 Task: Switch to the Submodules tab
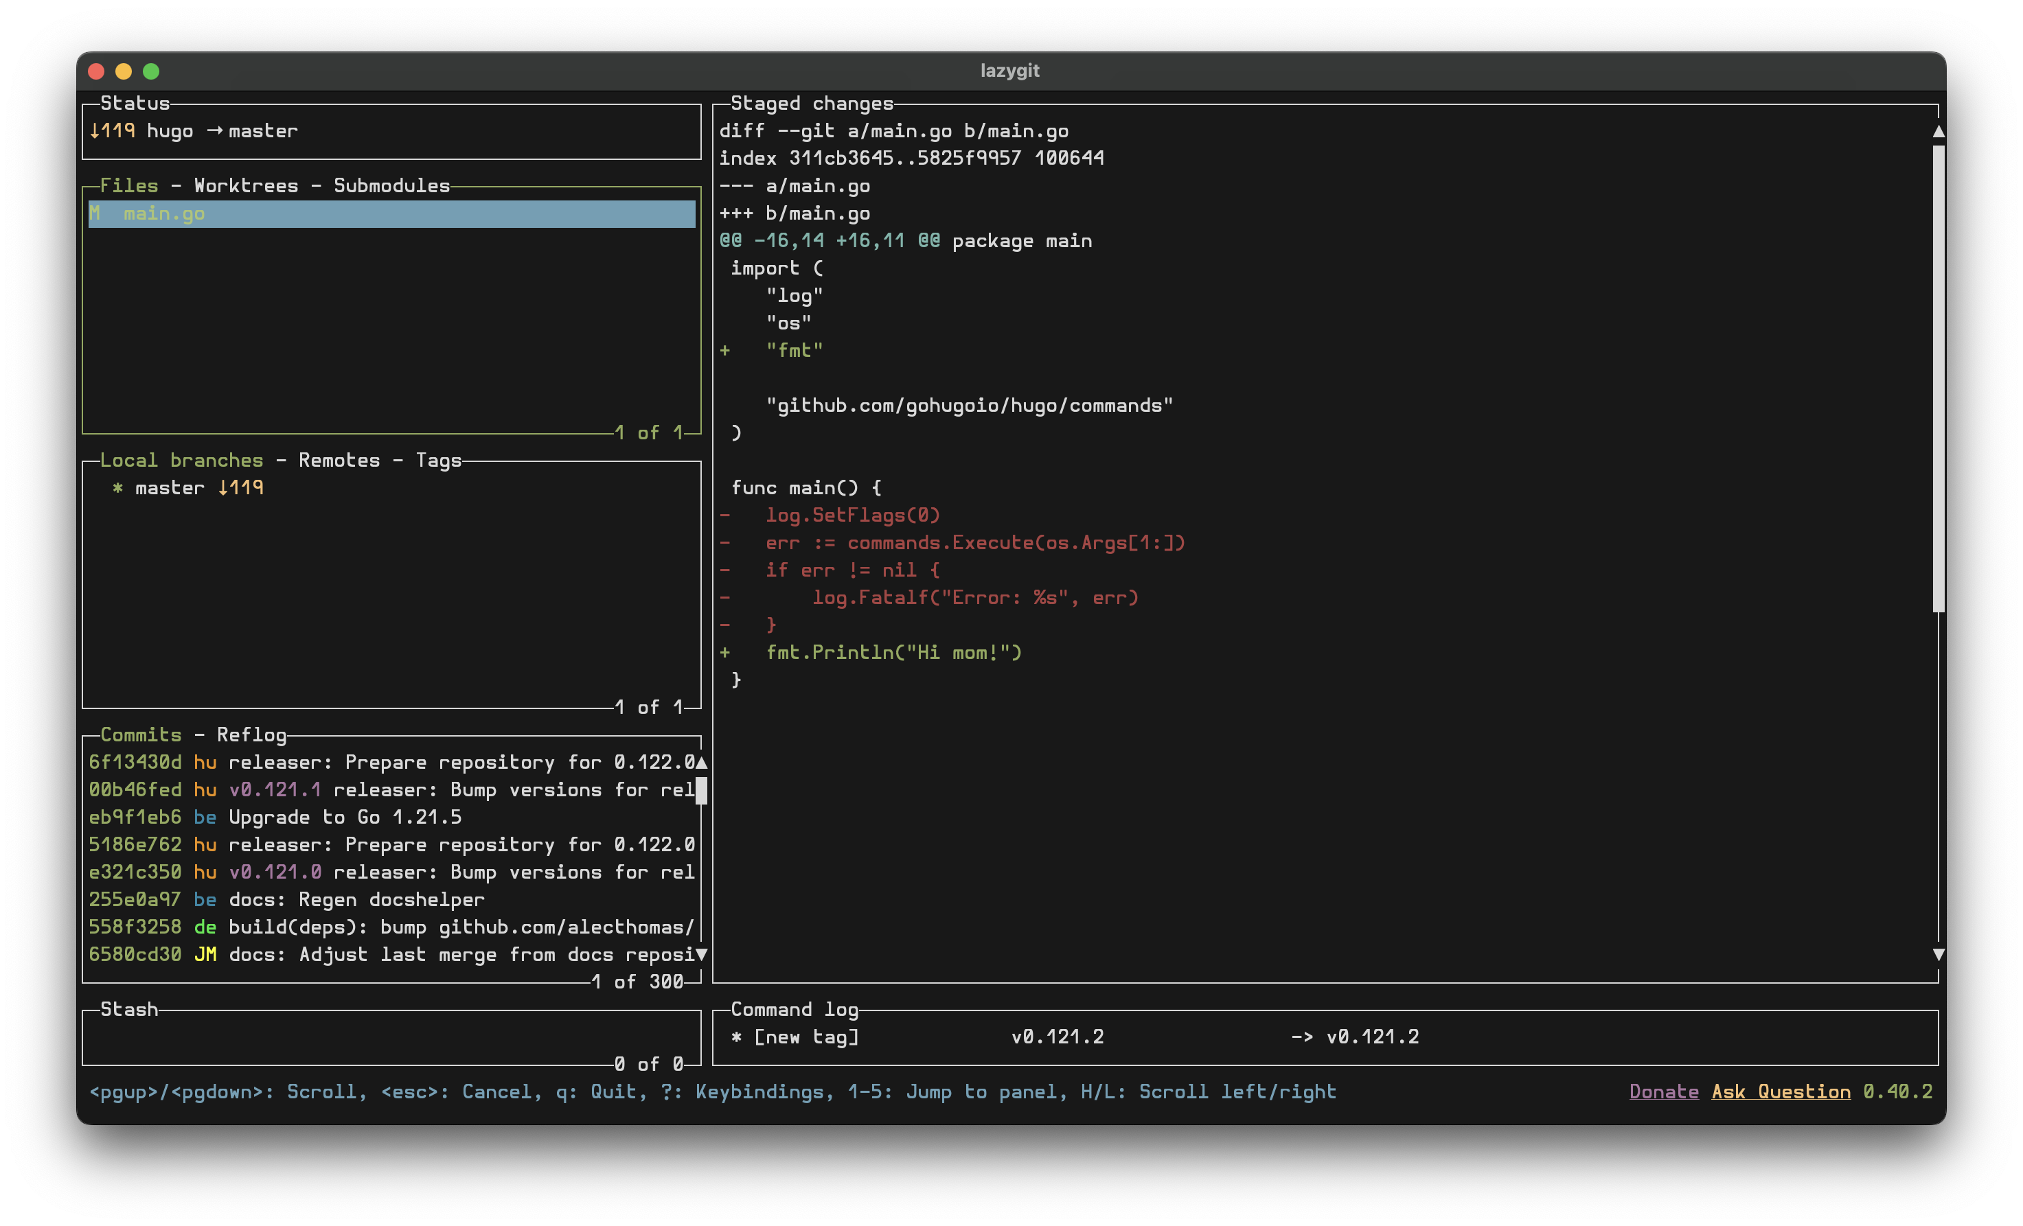pyautogui.click(x=391, y=185)
